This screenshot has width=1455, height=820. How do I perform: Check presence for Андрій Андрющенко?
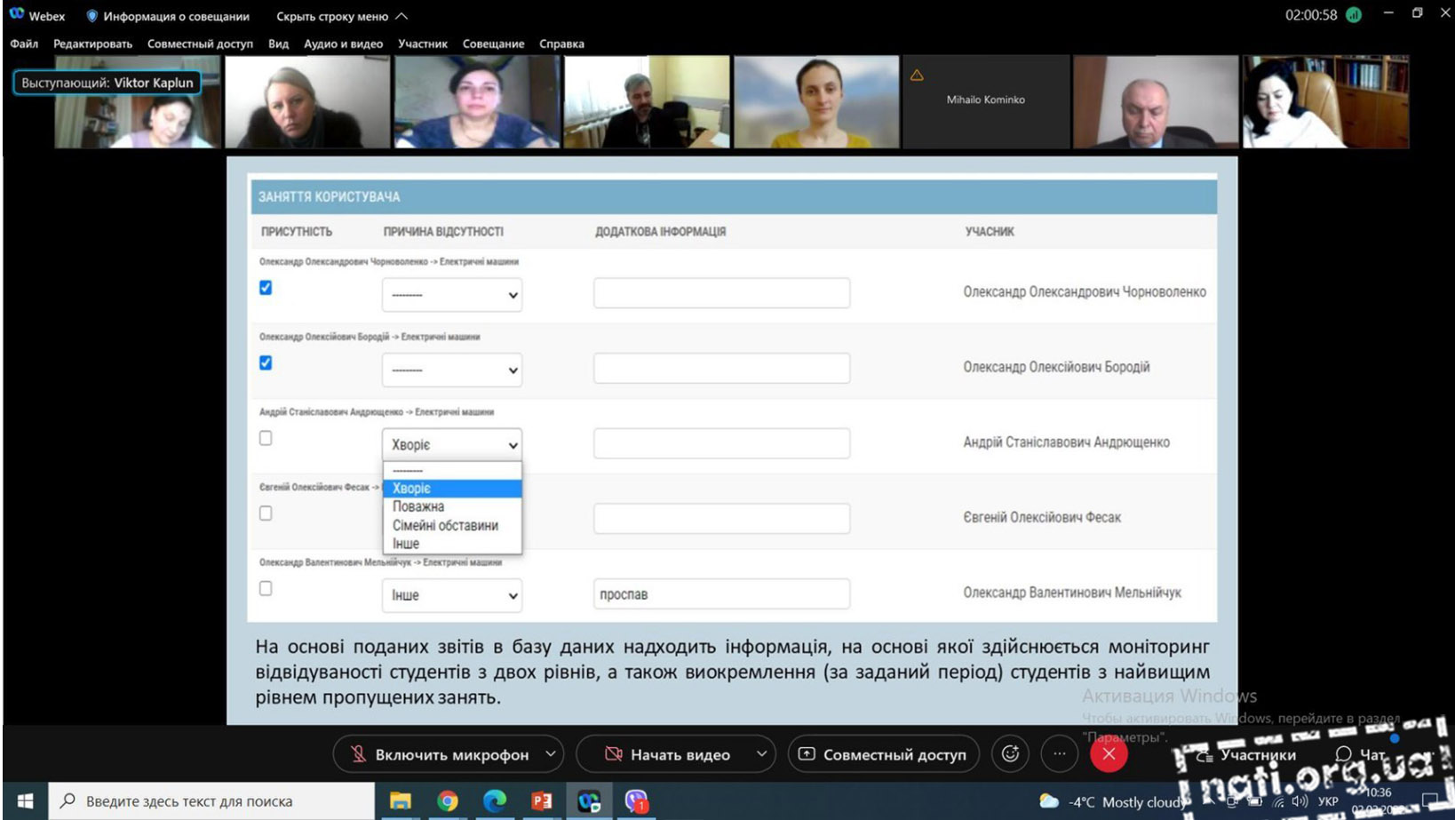(266, 438)
